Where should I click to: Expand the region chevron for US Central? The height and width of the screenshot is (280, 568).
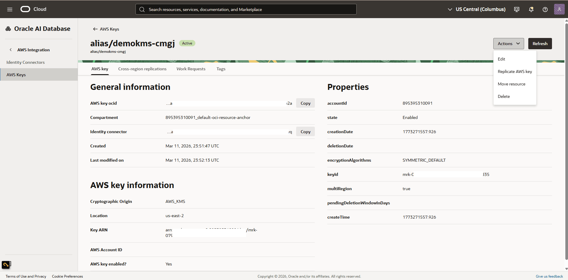[450, 9]
